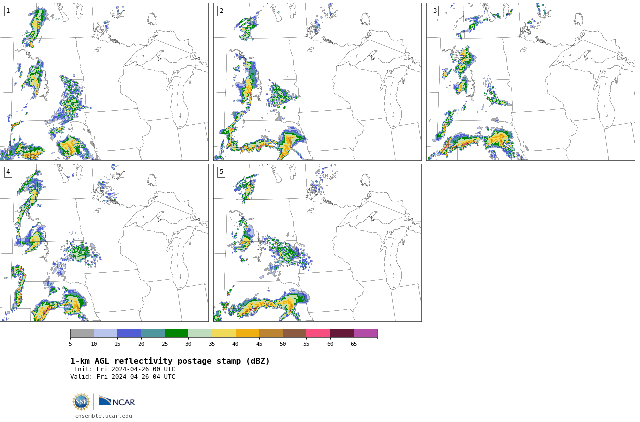Click the colorbar tick label 15
The image size is (640, 422).
[117, 344]
